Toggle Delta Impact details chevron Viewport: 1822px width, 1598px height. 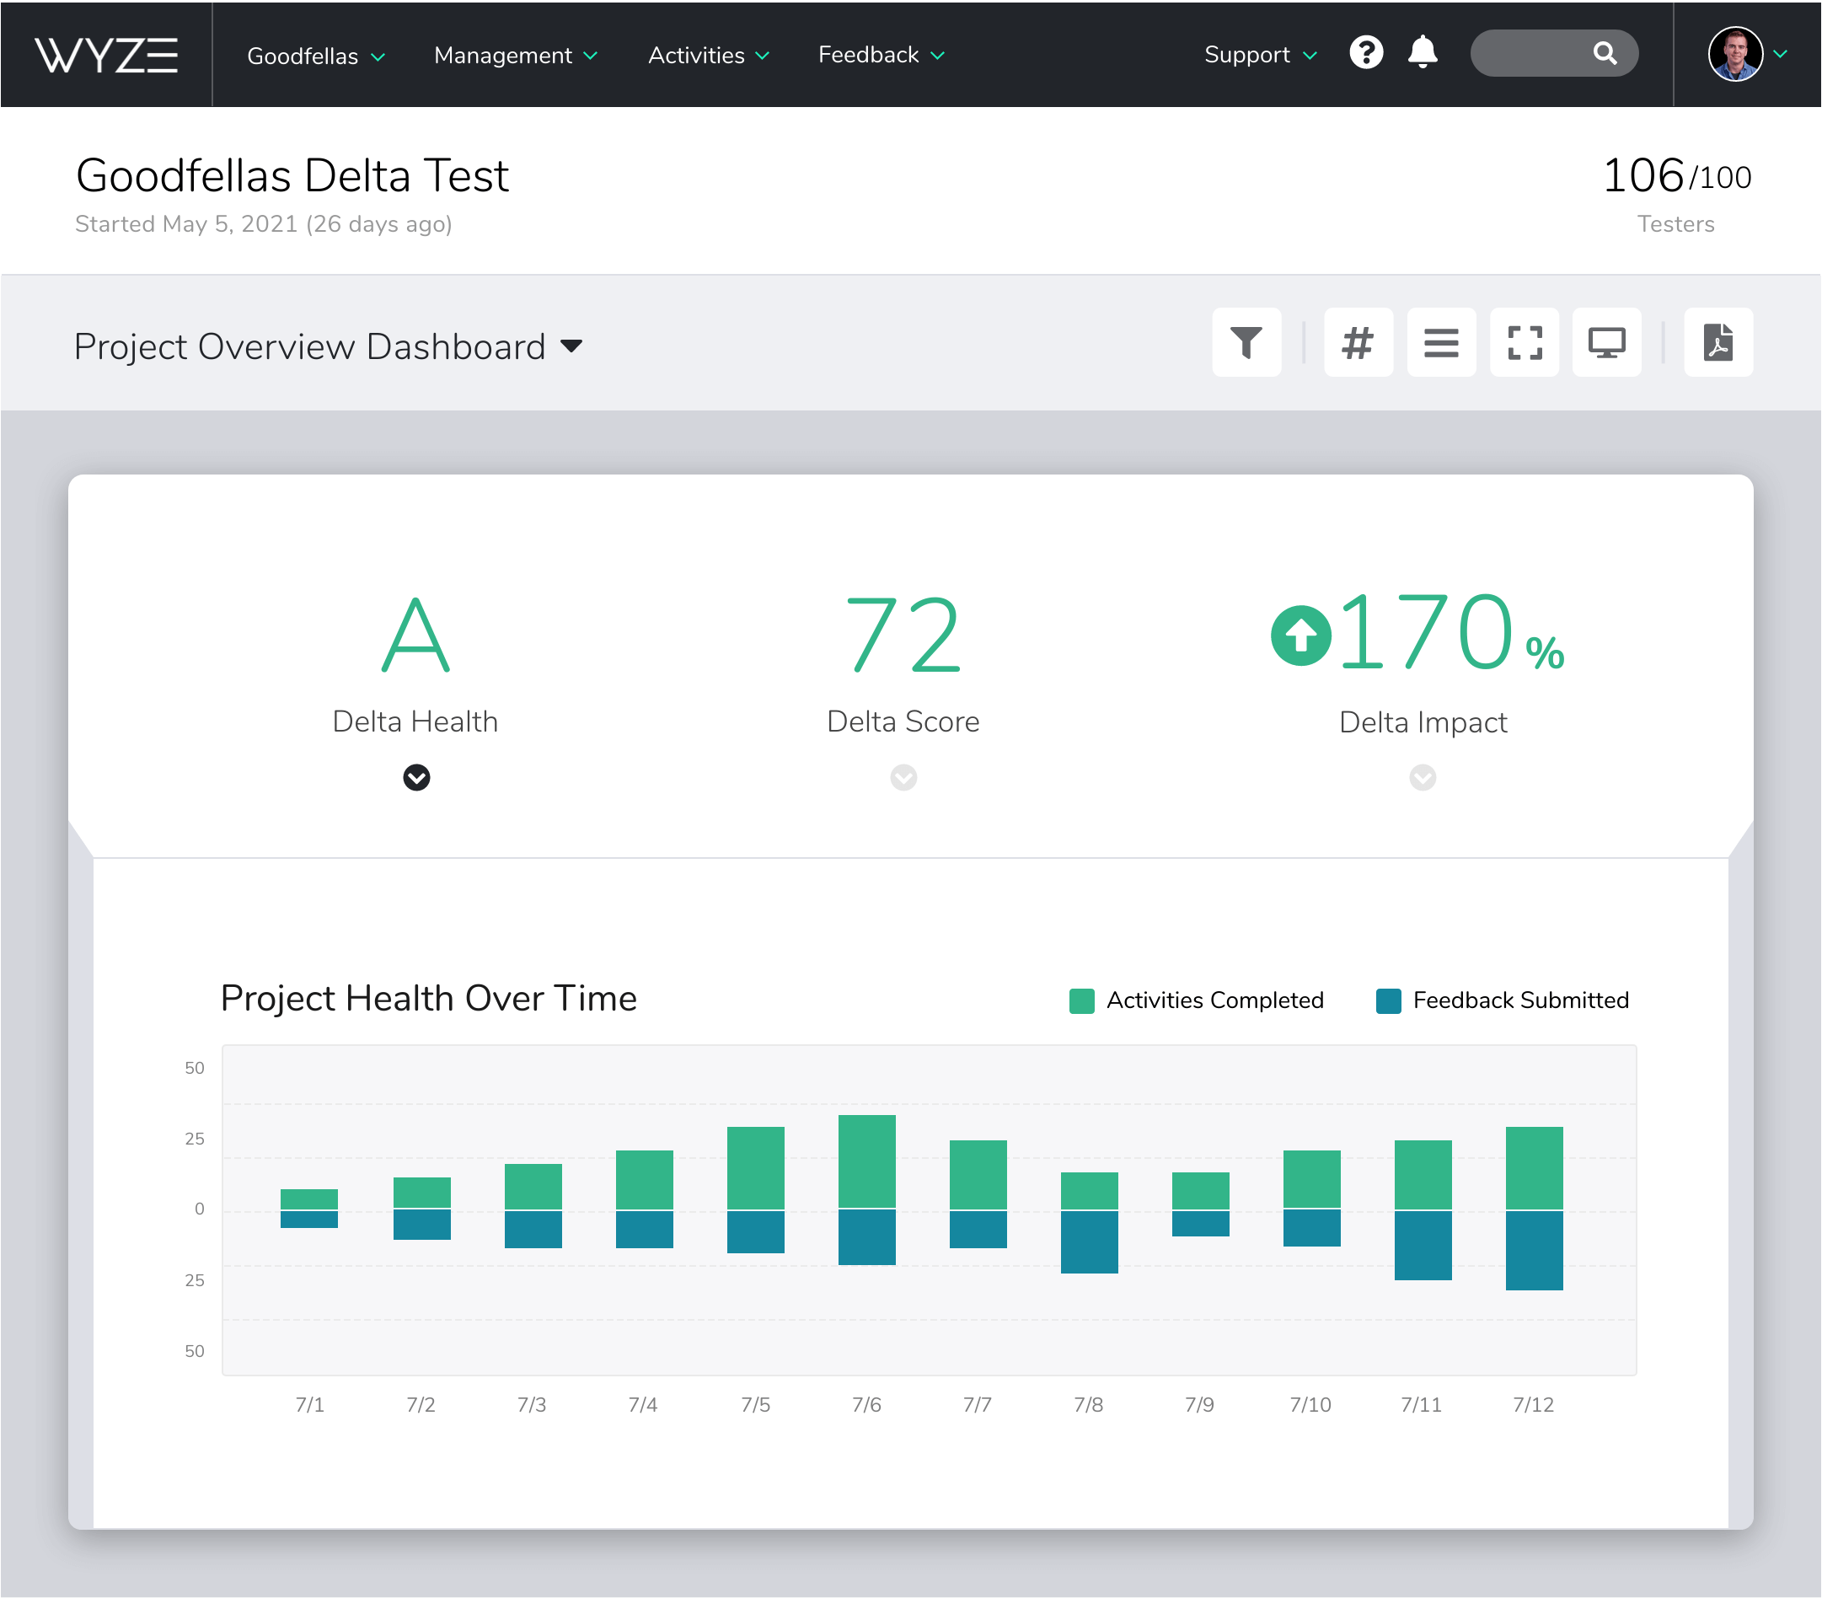pos(1422,777)
